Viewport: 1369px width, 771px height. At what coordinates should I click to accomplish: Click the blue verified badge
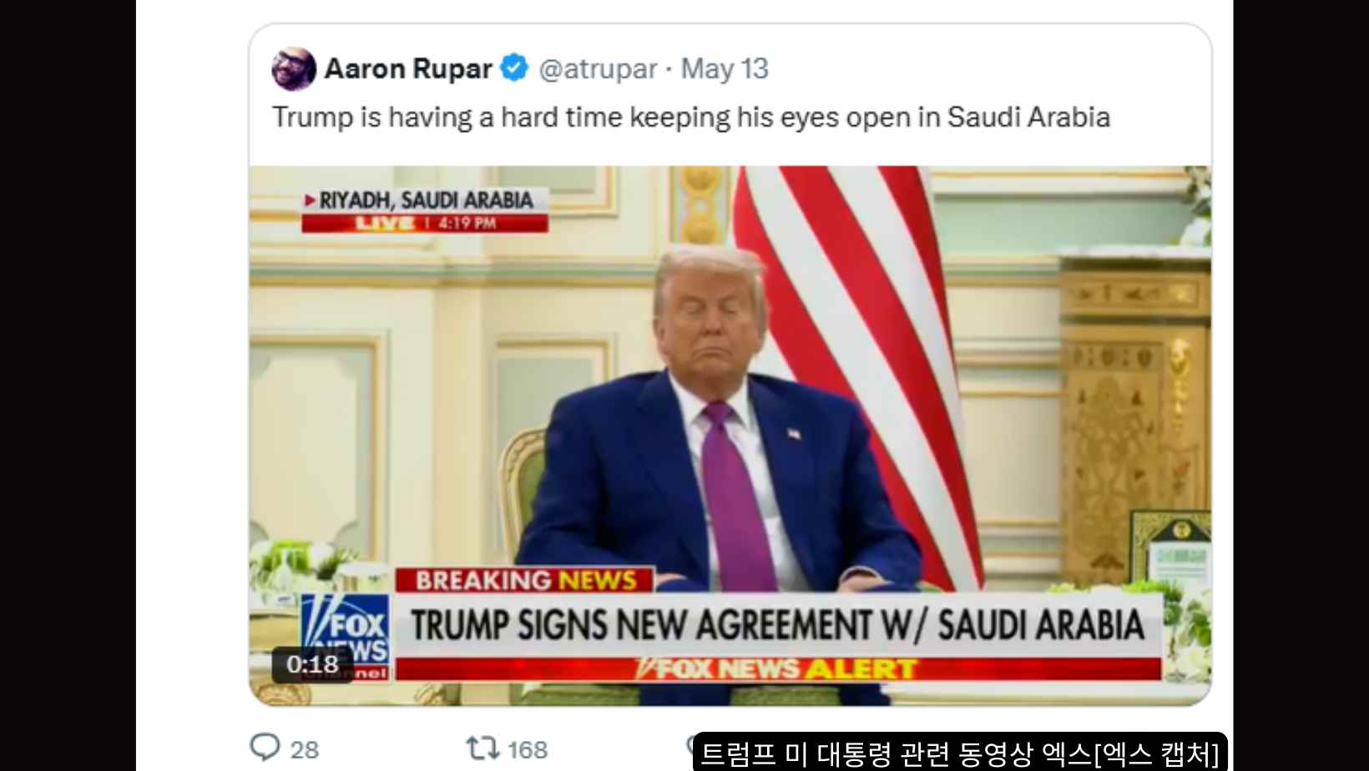[x=514, y=68]
